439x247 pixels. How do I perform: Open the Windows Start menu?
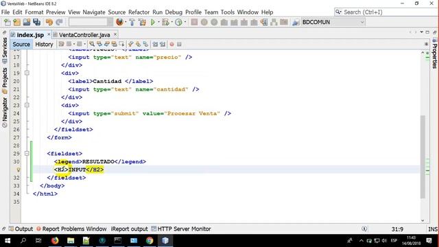pyautogui.click(x=8, y=241)
